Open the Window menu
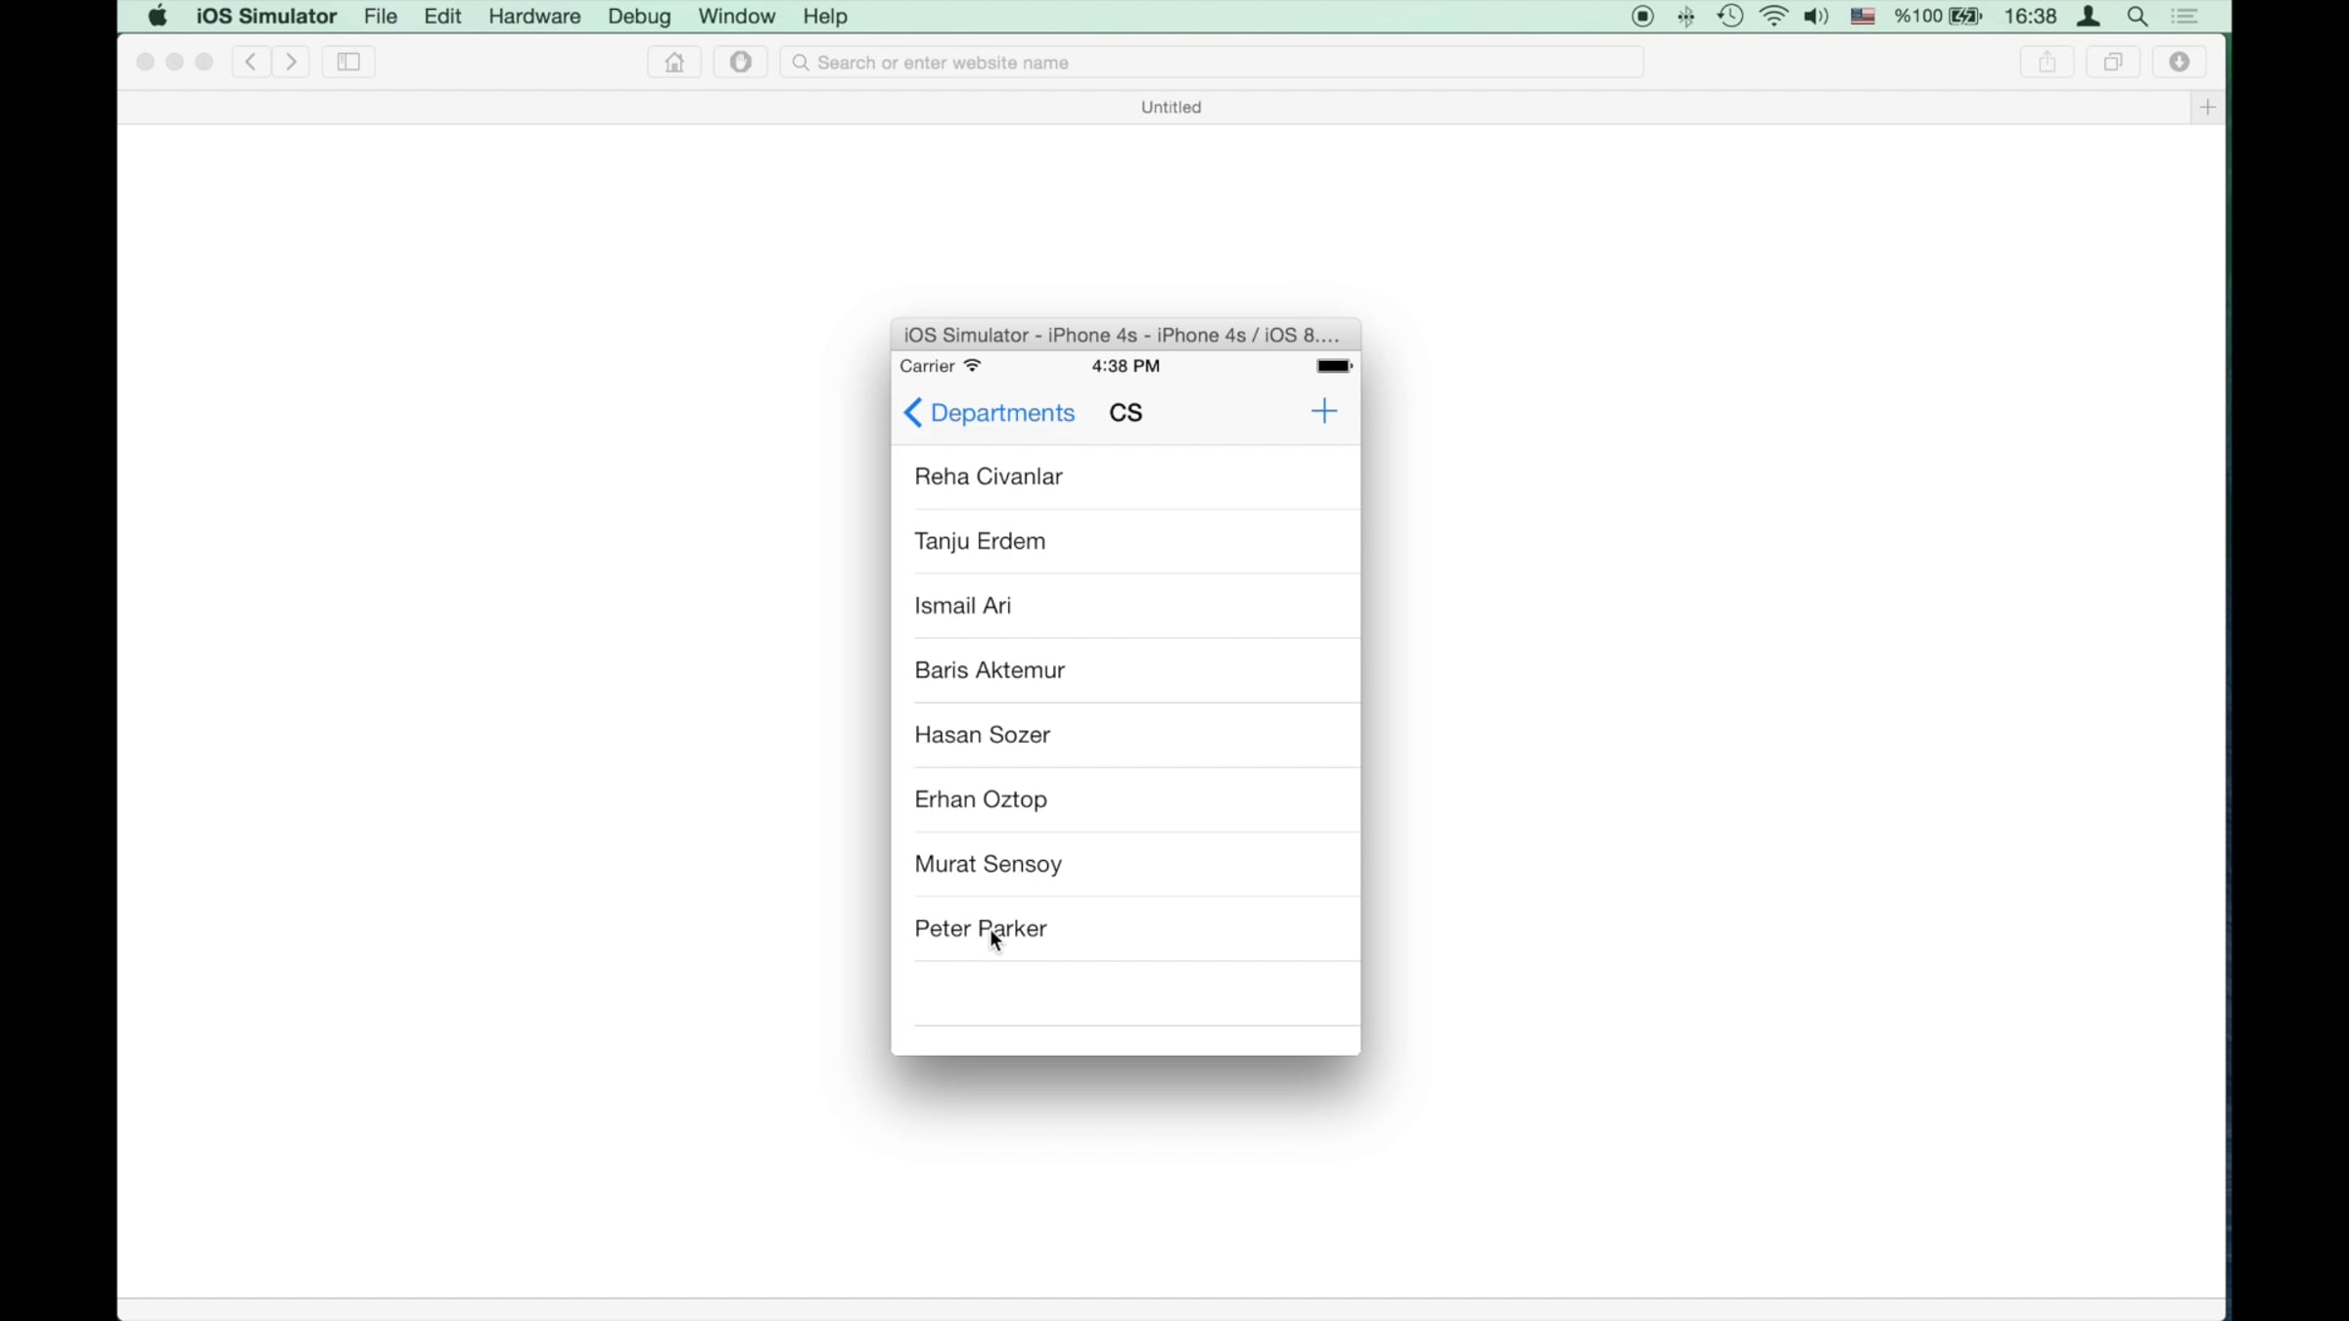This screenshot has height=1321, width=2349. (736, 16)
